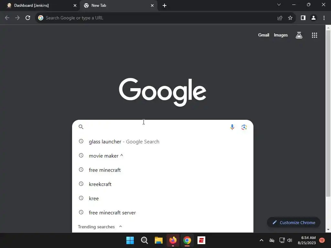This screenshot has width=331, height=248.
Task: Launch File Explorer from the taskbar
Action: click(x=158, y=240)
